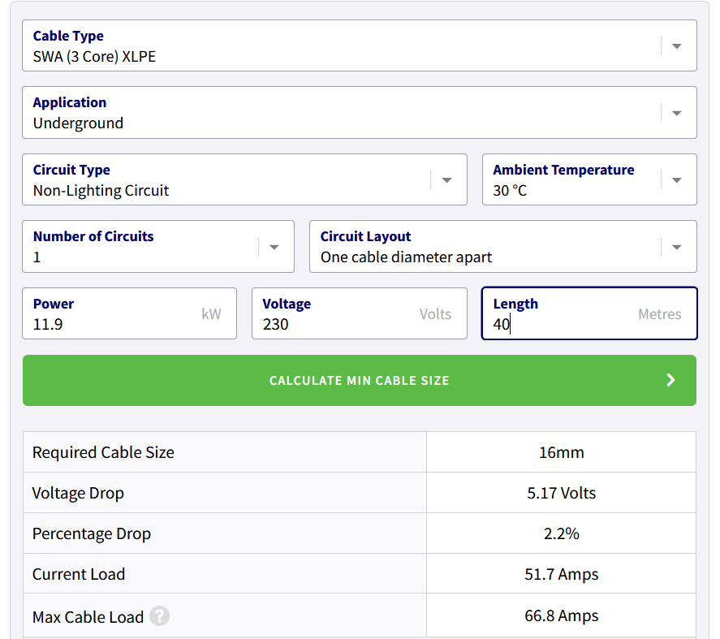Screen dimensions: 720x639
Task: Click the Non-Lighting Circuit value
Action: [x=101, y=191]
